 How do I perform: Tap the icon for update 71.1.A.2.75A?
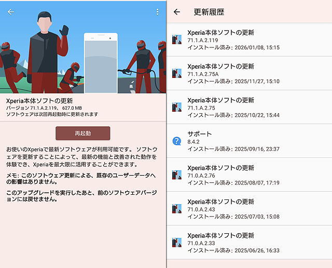[x=177, y=73]
